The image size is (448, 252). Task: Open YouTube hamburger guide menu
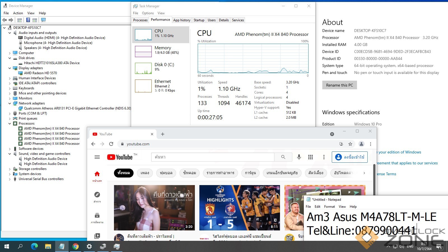point(97,157)
